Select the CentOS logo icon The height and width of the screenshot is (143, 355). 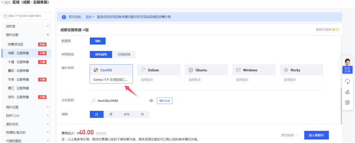96,70
